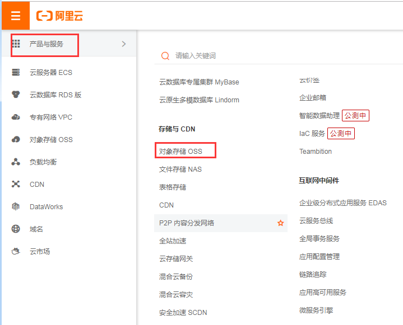Toggle favorite star on P2P 内容分发网络
This screenshot has width=403, height=325.
coord(280,223)
